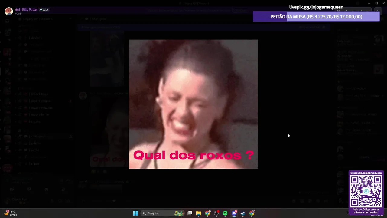Open Steam from the taskbar
The height and width of the screenshot is (218, 387).
point(242,213)
